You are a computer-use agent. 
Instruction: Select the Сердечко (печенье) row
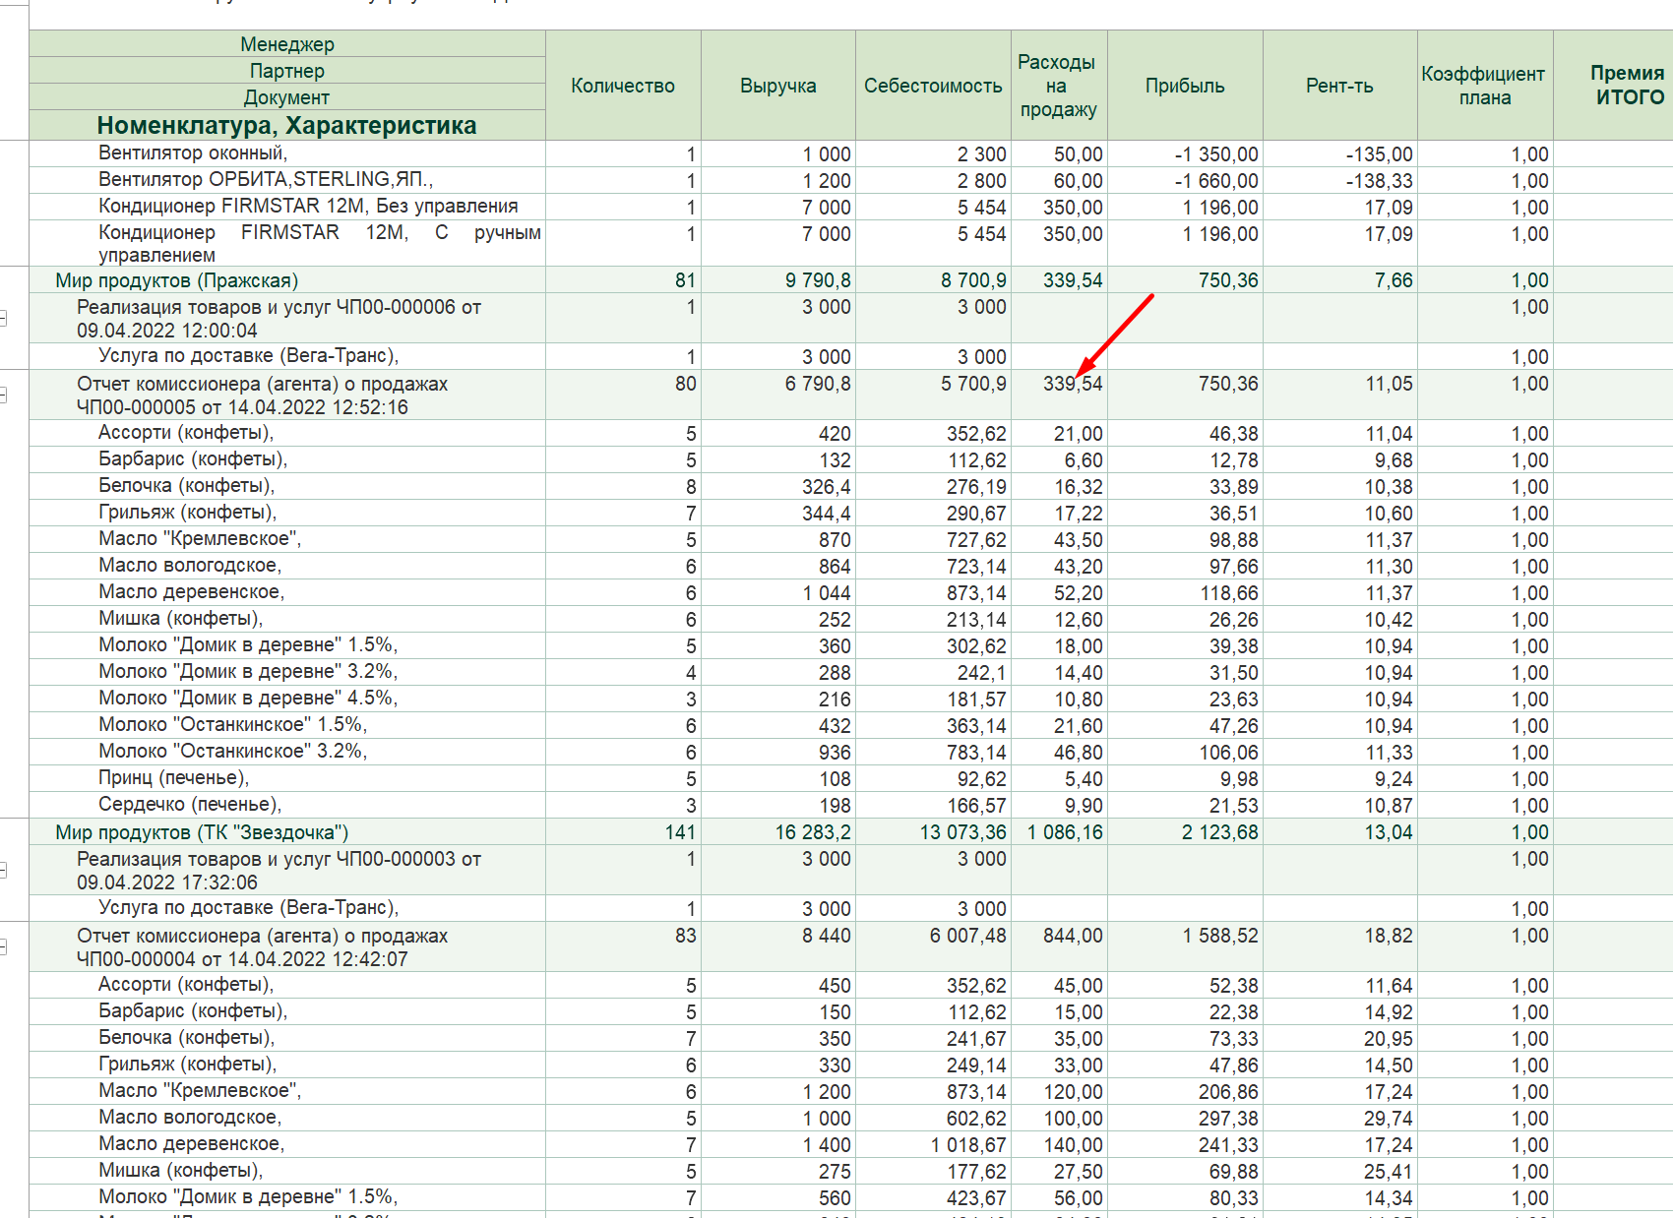click(x=190, y=805)
